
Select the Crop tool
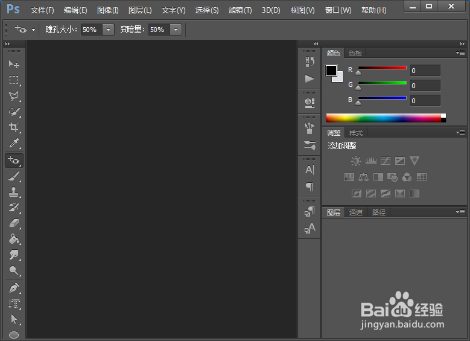coord(14,127)
